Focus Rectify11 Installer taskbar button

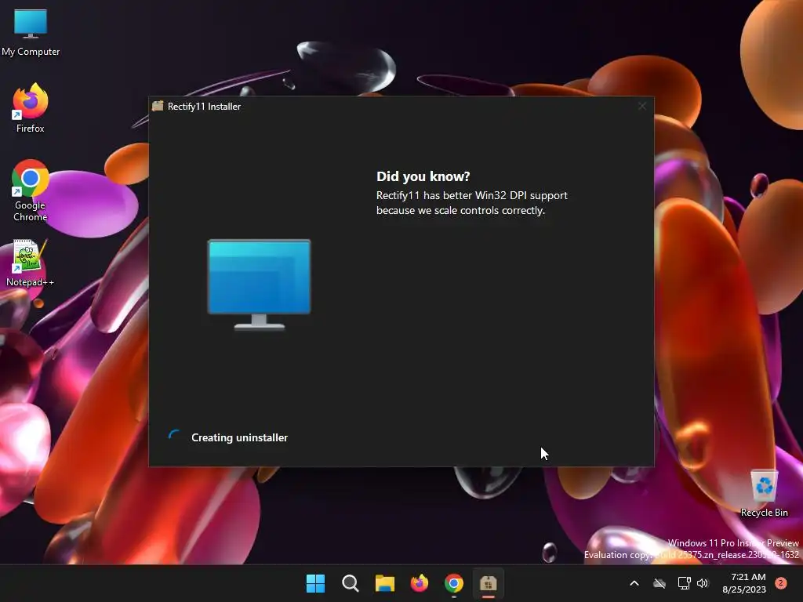click(x=488, y=583)
